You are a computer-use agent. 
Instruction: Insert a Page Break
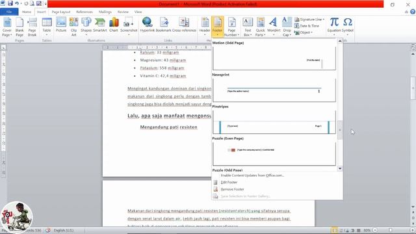32,27
